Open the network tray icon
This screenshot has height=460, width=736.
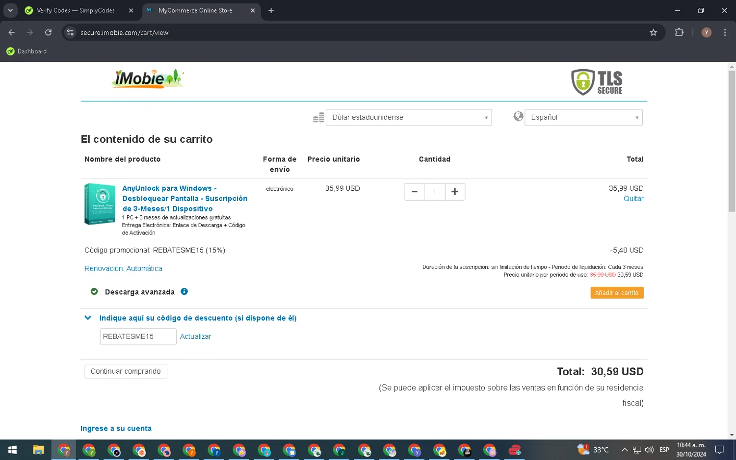637,450
